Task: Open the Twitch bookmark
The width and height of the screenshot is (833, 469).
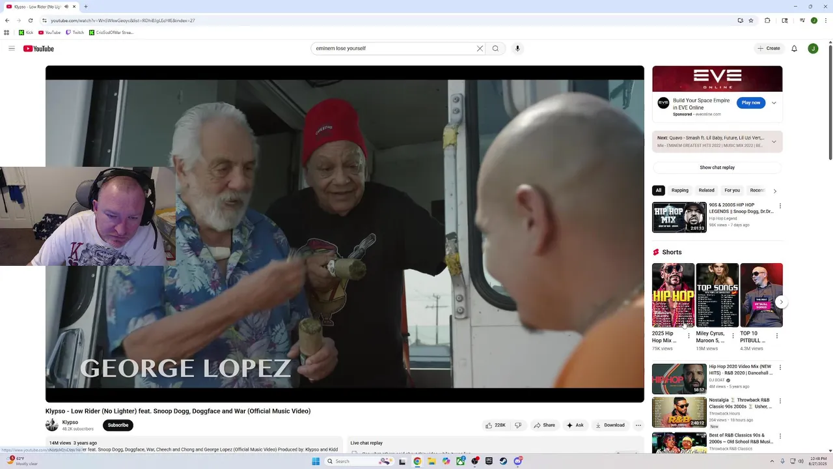Action: pos(74,33)
